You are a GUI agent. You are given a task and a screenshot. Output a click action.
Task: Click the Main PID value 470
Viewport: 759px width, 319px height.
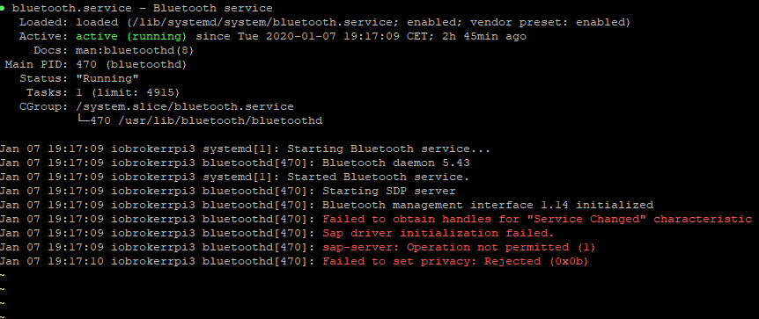[86, 65]
